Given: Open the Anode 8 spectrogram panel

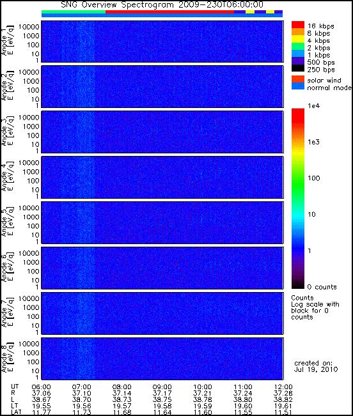Looking at the screenshot, I should (x=162, y=358).
